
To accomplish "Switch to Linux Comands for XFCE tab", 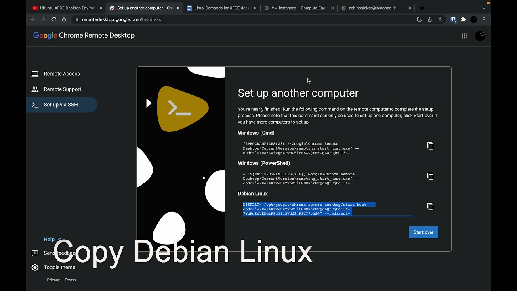I will [222, 8].
